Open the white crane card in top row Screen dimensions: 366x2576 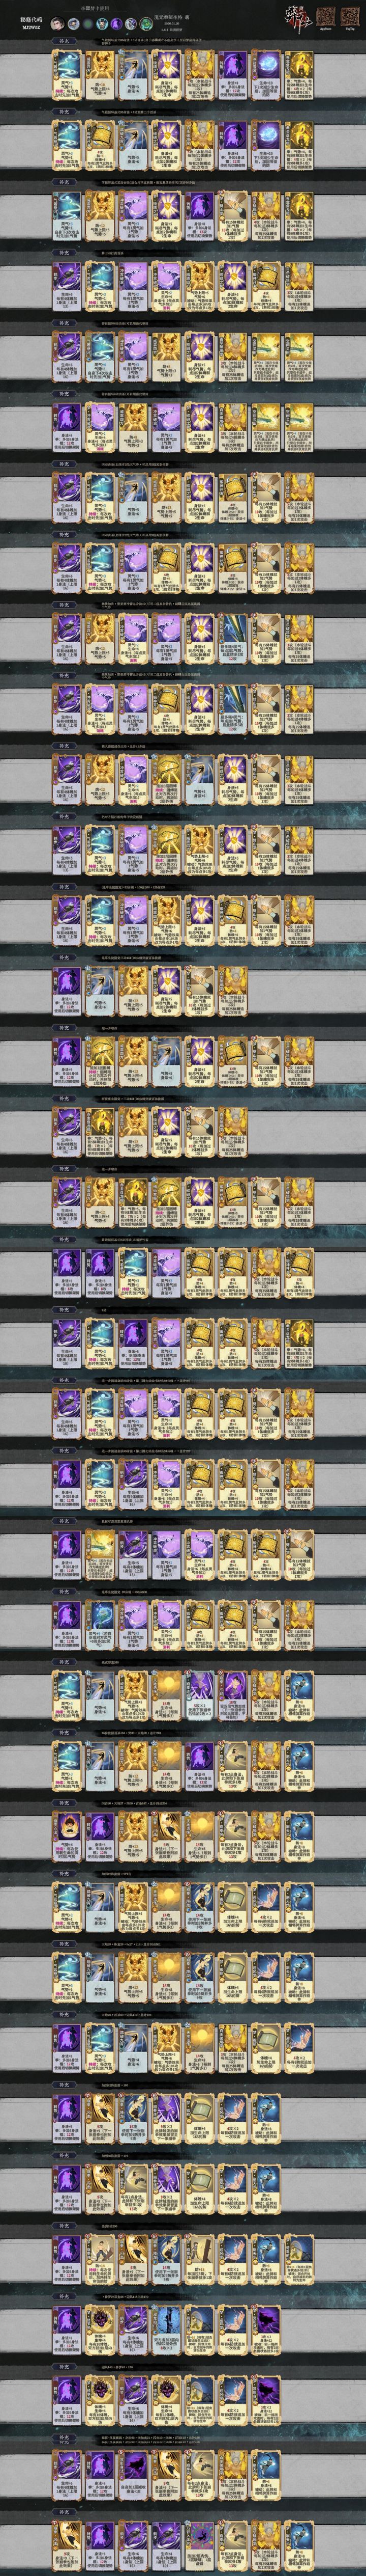click(133, 74)
